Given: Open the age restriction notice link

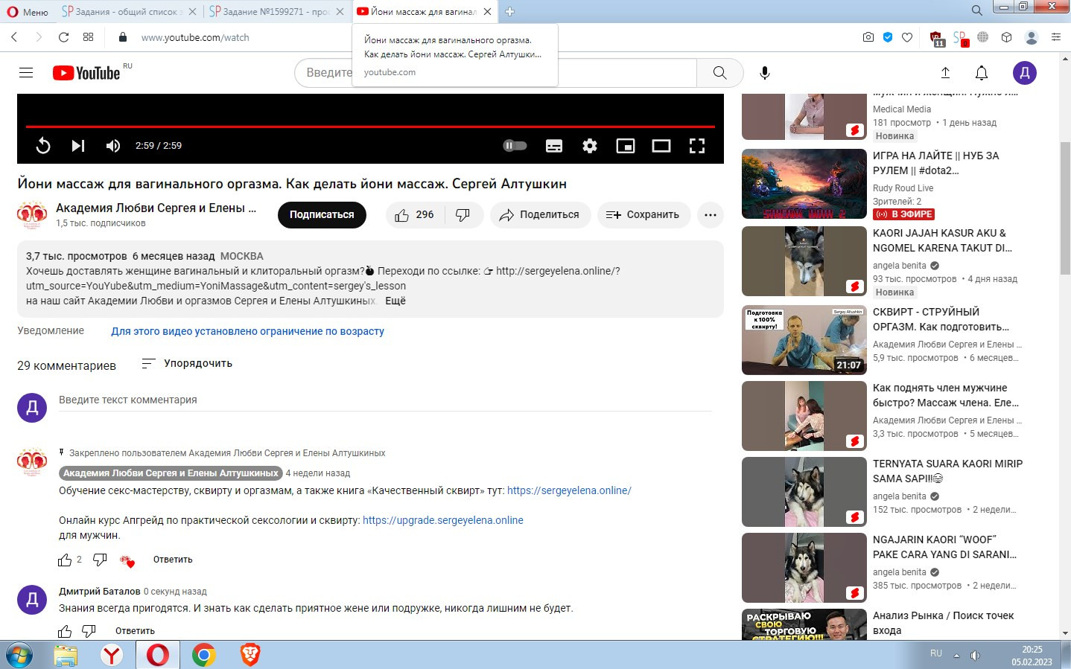Looking at the screenshot, I should tap(247, 331).
